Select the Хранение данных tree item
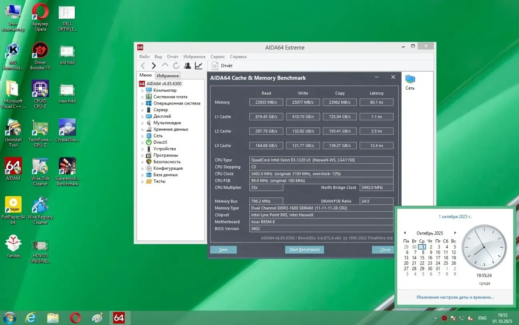The height and width of the screenshot is (325, 519). [x=171, y=129]
